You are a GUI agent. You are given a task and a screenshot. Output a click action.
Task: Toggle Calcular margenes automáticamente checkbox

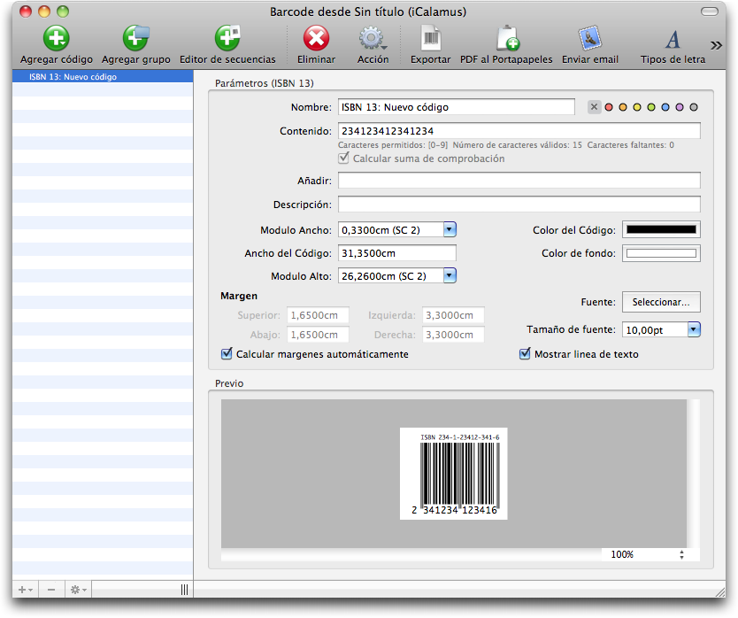tap(227, 354)
